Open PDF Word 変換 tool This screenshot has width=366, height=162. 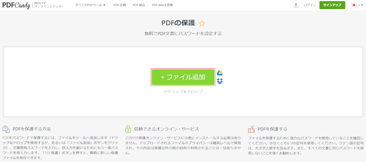tap(162, 5)
